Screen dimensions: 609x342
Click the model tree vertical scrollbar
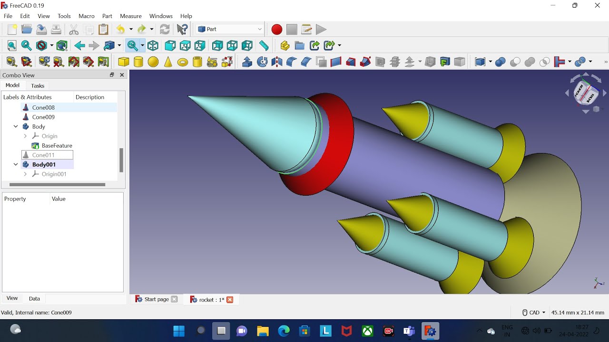tap(121, 160)
